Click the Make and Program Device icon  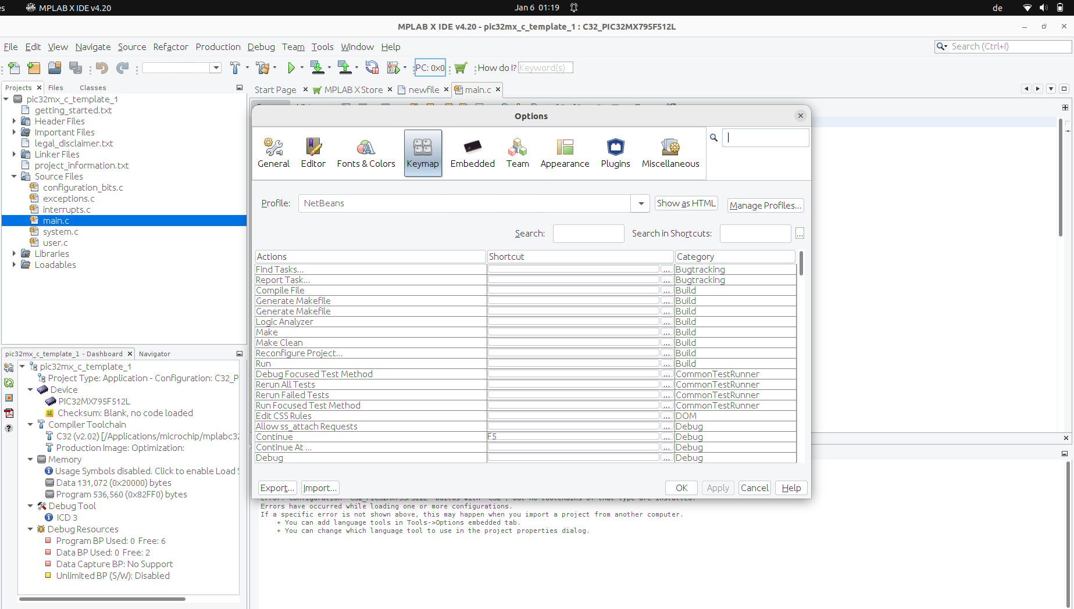click(x=317, y=68)
